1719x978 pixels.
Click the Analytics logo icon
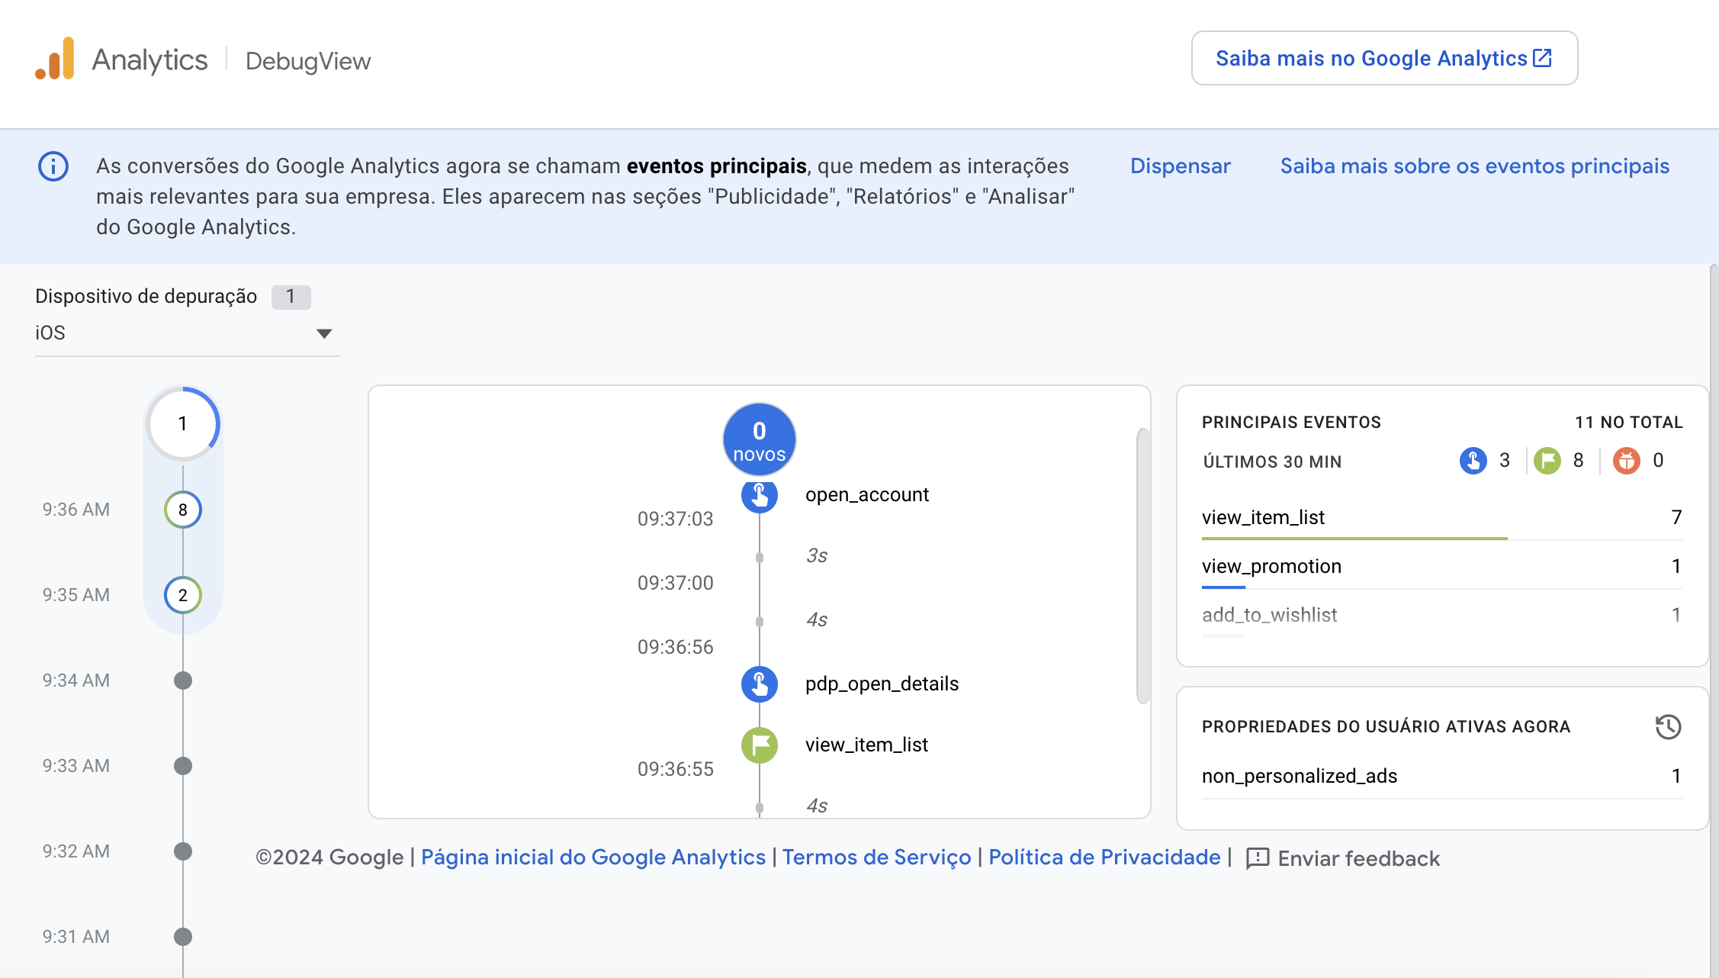click(x=55, y=59)
